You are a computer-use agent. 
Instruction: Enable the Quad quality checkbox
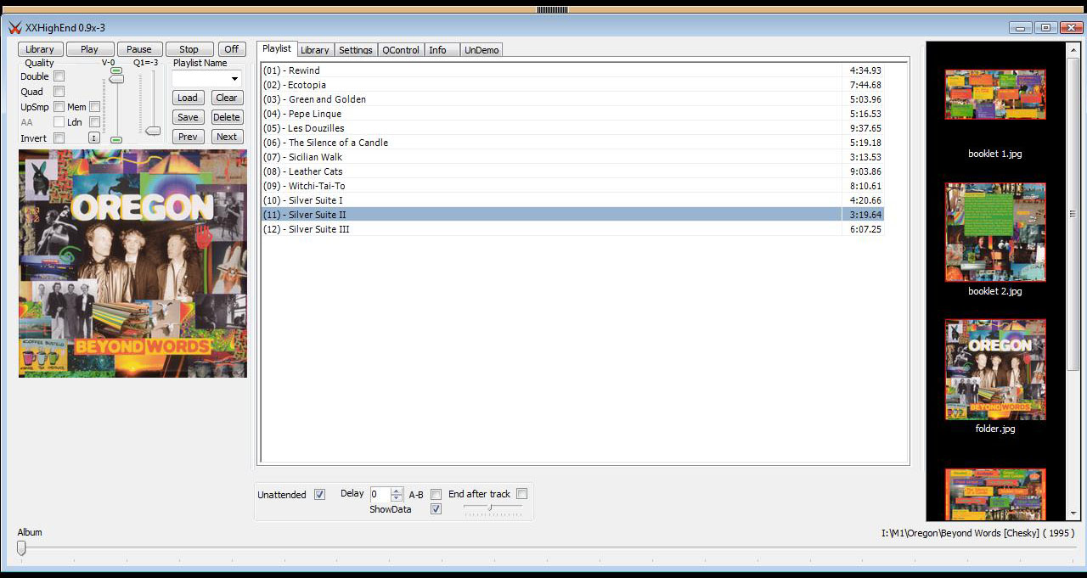click(x=59, y=92)
